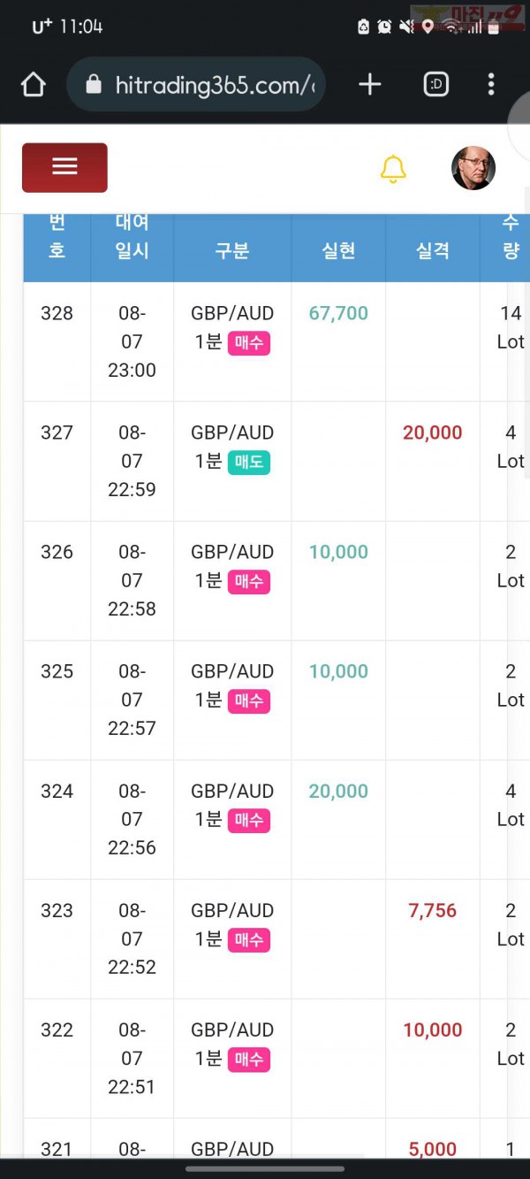
Task: Show open tabs switcher
Action: [436, 84]
